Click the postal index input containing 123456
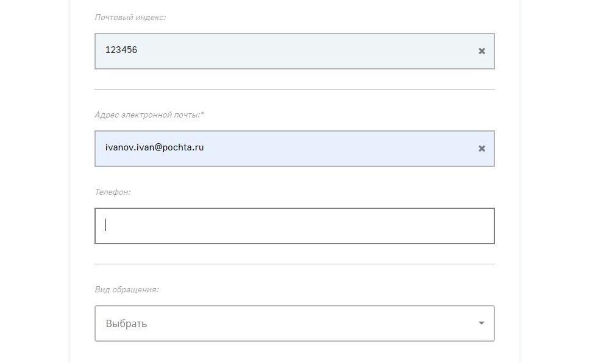 pyautogui.click(x=294, y=51)
